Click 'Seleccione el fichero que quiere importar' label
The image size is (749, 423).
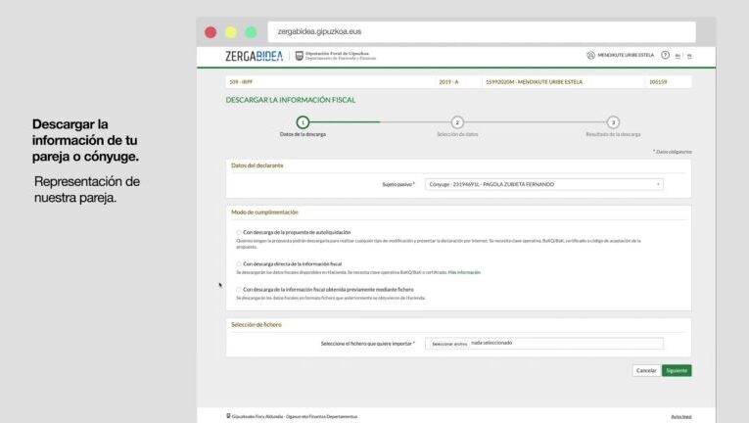point(367,344)
